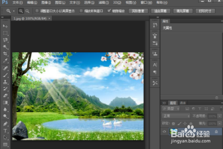Screen dimensions: 223x149
Task: Open the collapsed Character panel icon
Action: pos(155,65)
